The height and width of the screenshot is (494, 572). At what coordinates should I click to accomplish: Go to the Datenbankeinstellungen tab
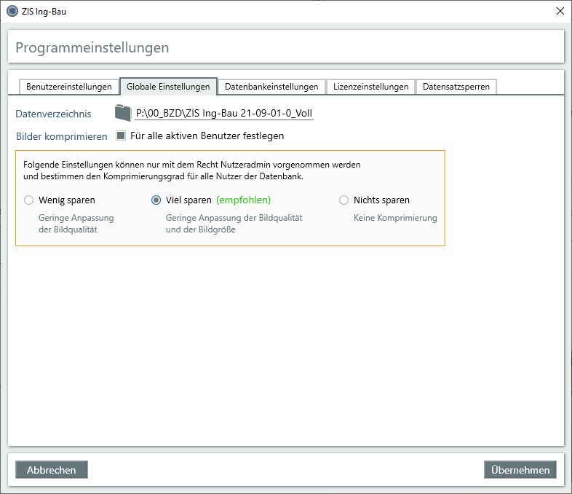coord(271,87)
